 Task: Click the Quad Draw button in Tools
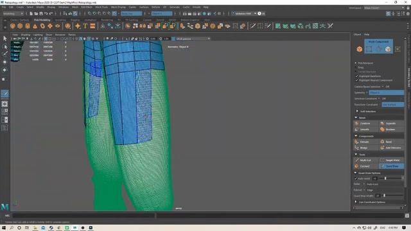[x=392, y=166]
